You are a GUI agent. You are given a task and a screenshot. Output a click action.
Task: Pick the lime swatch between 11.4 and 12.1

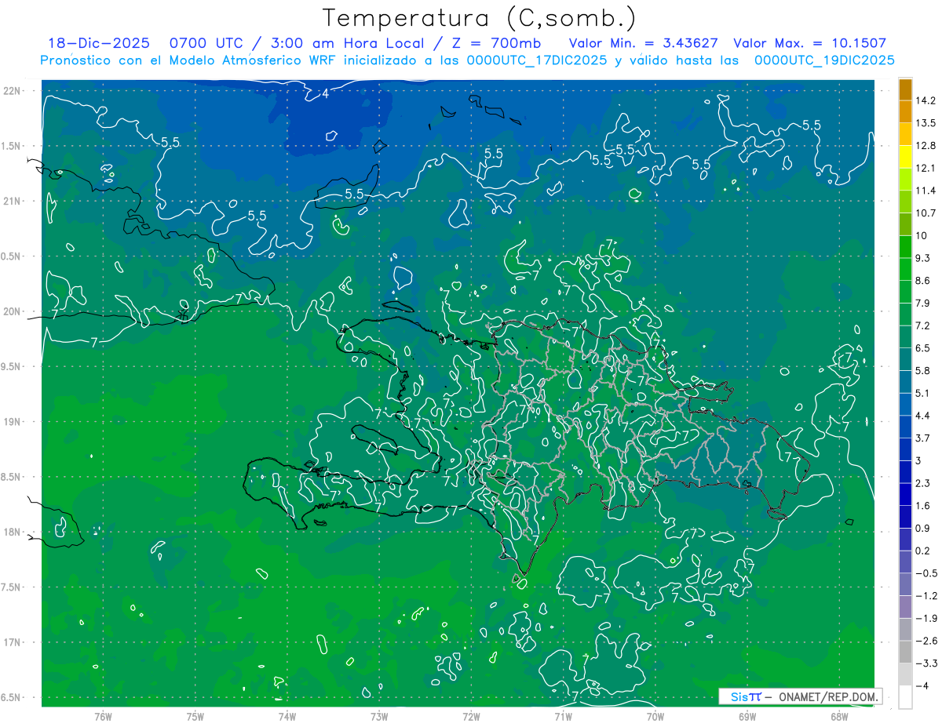905,180
